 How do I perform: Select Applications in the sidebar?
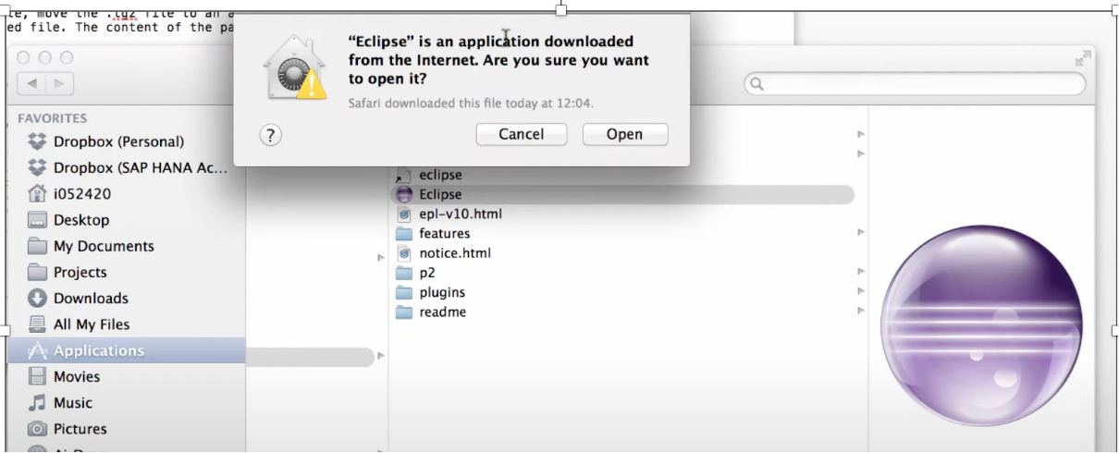(x=126, y=350)
